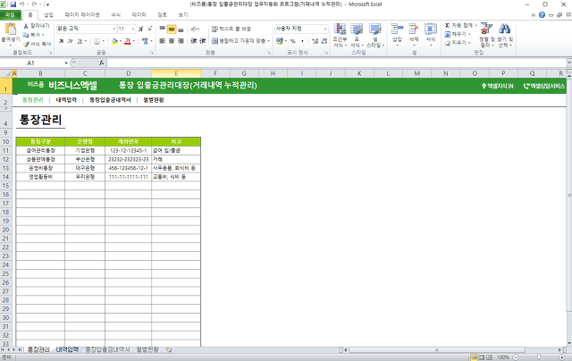This screenshot has height=361, width=572.
Task: Open Sort and Filter (정렬 및 필터)
Action: pyautogui.click(x=486, y=35)
